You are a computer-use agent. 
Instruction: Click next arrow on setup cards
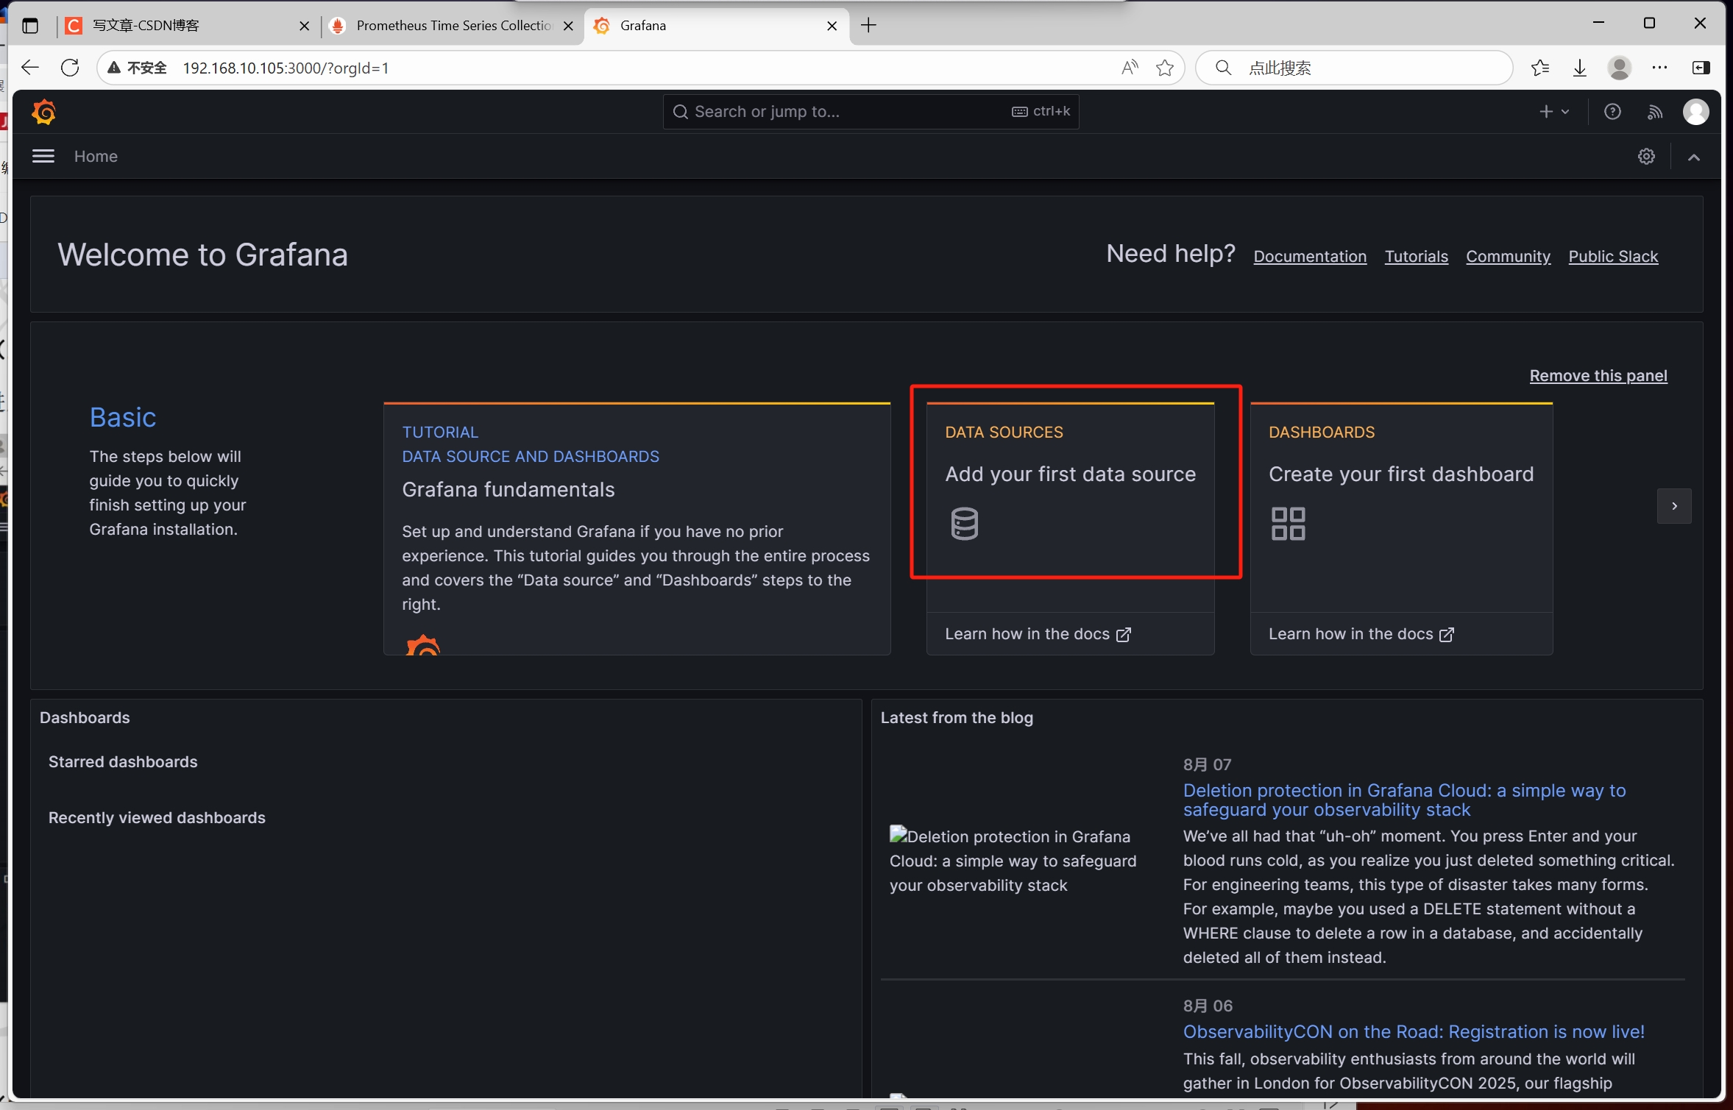[1674, 506]
